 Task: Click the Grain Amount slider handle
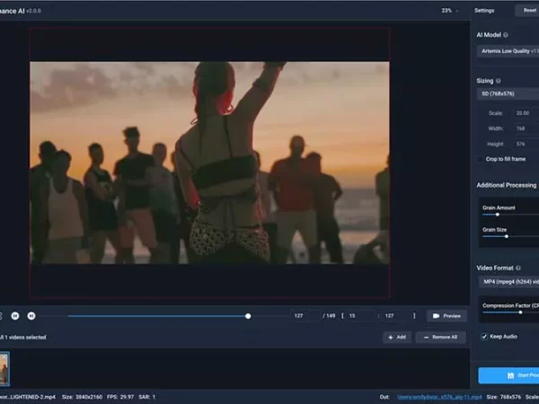[x=498, y=215]
